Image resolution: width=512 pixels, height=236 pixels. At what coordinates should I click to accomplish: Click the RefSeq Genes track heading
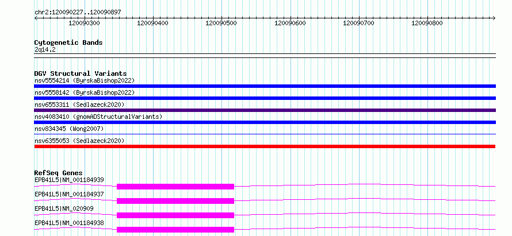pos(59,173)
